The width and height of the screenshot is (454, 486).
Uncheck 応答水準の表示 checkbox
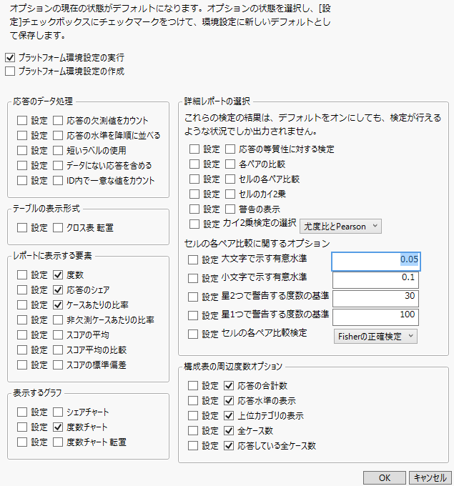pos(229,401)
